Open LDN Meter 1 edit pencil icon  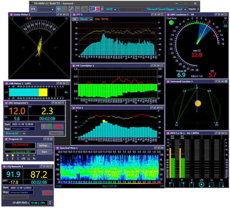(x=58, y=84)
